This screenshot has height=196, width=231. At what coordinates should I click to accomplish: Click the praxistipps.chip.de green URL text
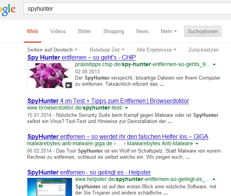pos(142,65)
